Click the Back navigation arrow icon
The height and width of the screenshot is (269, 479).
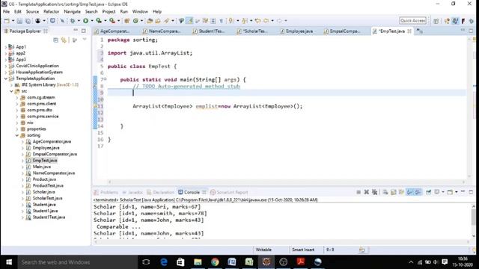pyautogui.click(x=266, y=21)
